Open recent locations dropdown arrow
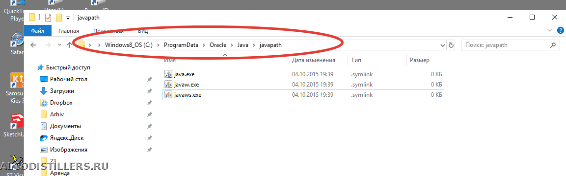 click(60, 45)
